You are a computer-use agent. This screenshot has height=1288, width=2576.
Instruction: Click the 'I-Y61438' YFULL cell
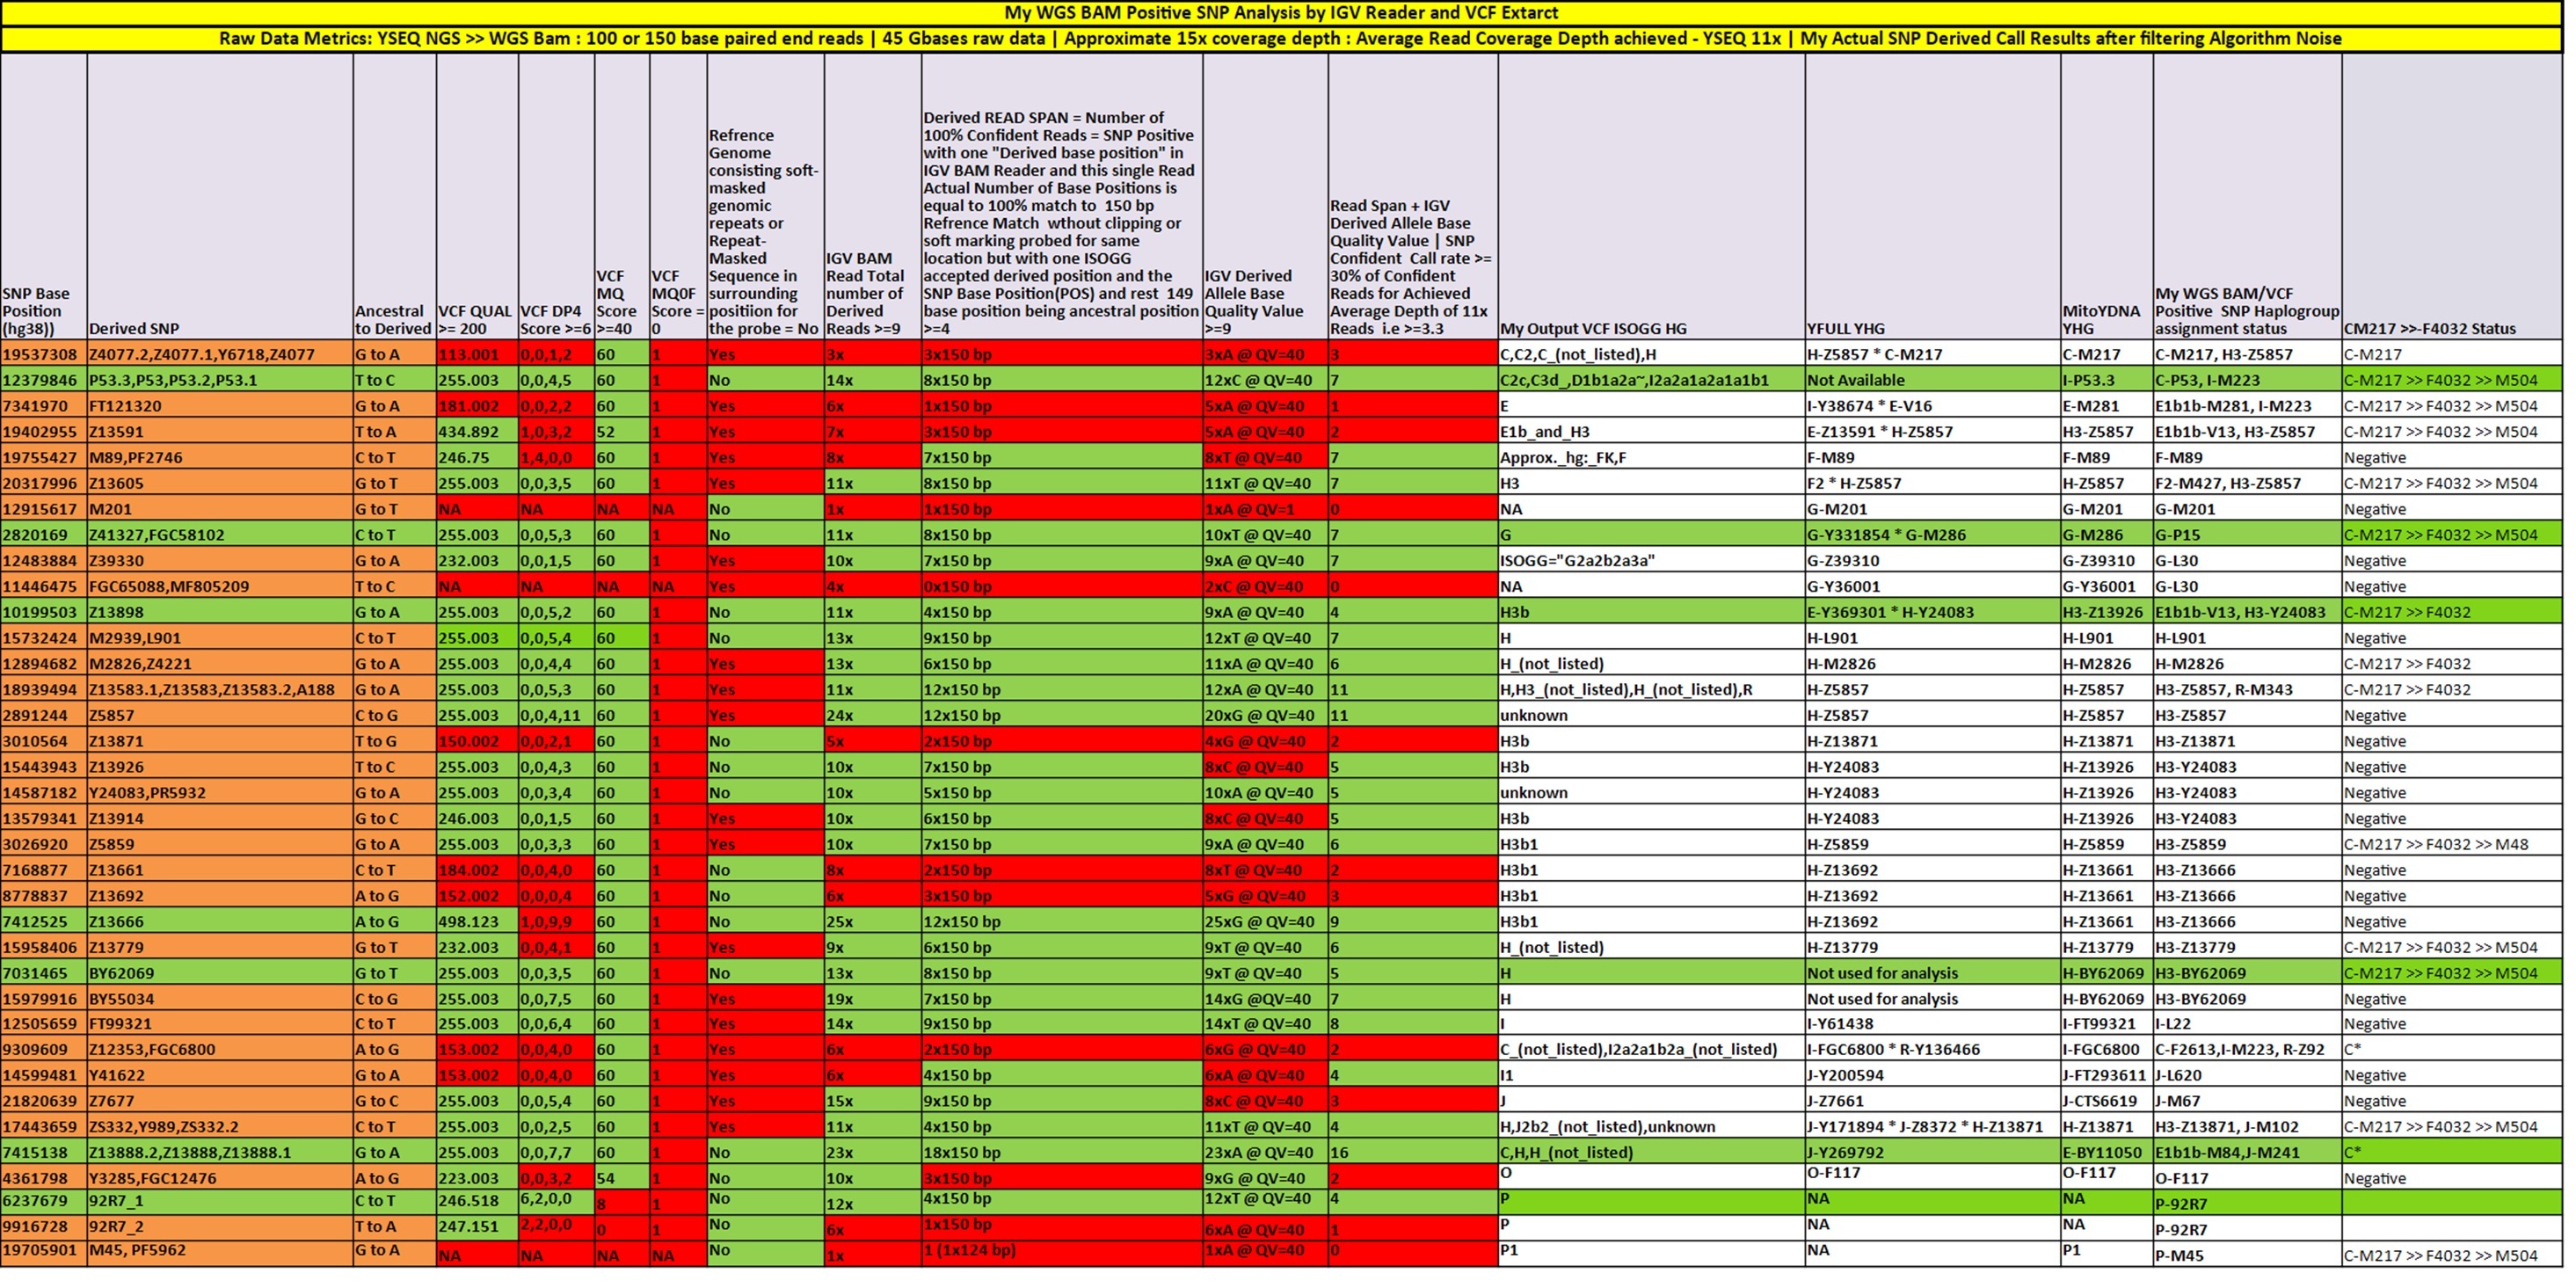[1932, 1024]
